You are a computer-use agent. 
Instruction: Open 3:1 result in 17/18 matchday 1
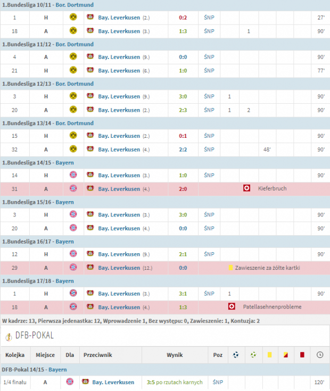point(183,294)
